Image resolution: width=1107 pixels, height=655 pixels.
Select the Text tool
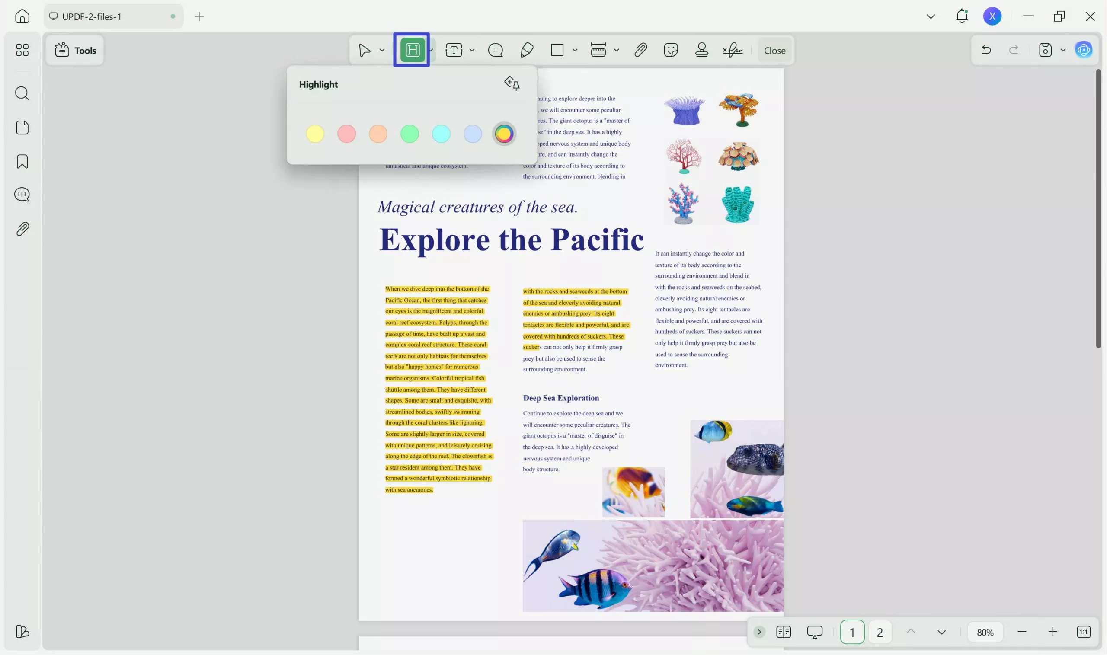click(454, 50)
